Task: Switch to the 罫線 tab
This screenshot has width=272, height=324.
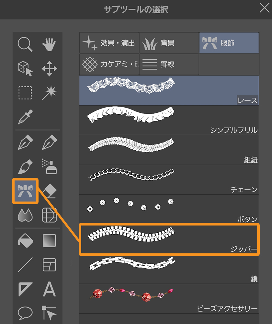Action: 169,64
